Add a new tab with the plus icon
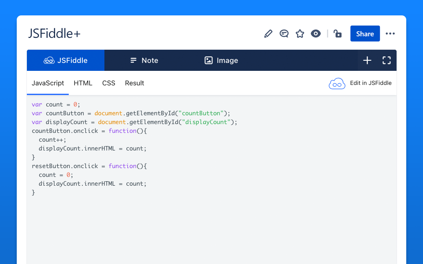This screenshot has height=264, width=423. (367, 60)
